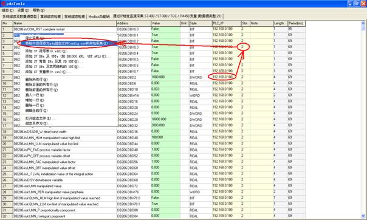367x220 pixels.
Task: Switch to the 离线组态检查 tab
Action: [50, 16]
